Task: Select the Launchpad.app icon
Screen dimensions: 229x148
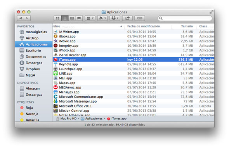Action: (x=56, y=69)
